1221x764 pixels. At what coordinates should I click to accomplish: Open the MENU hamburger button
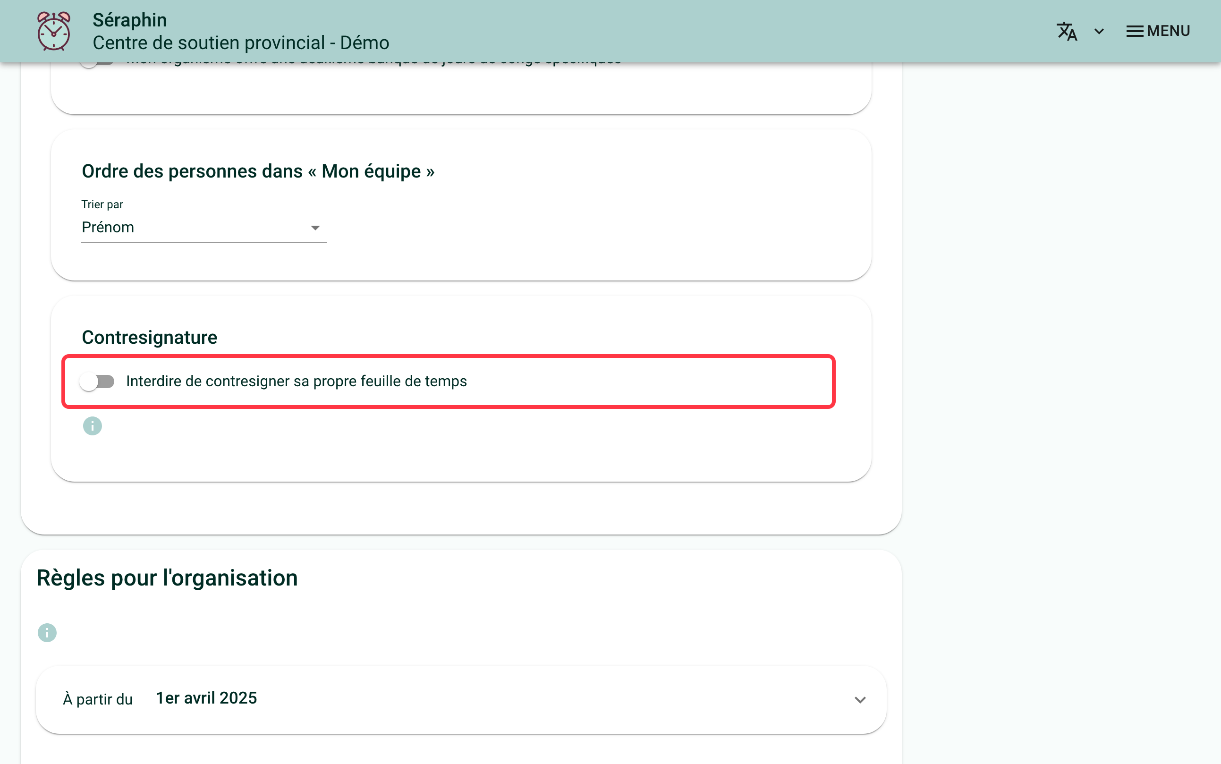point(1158,31)
